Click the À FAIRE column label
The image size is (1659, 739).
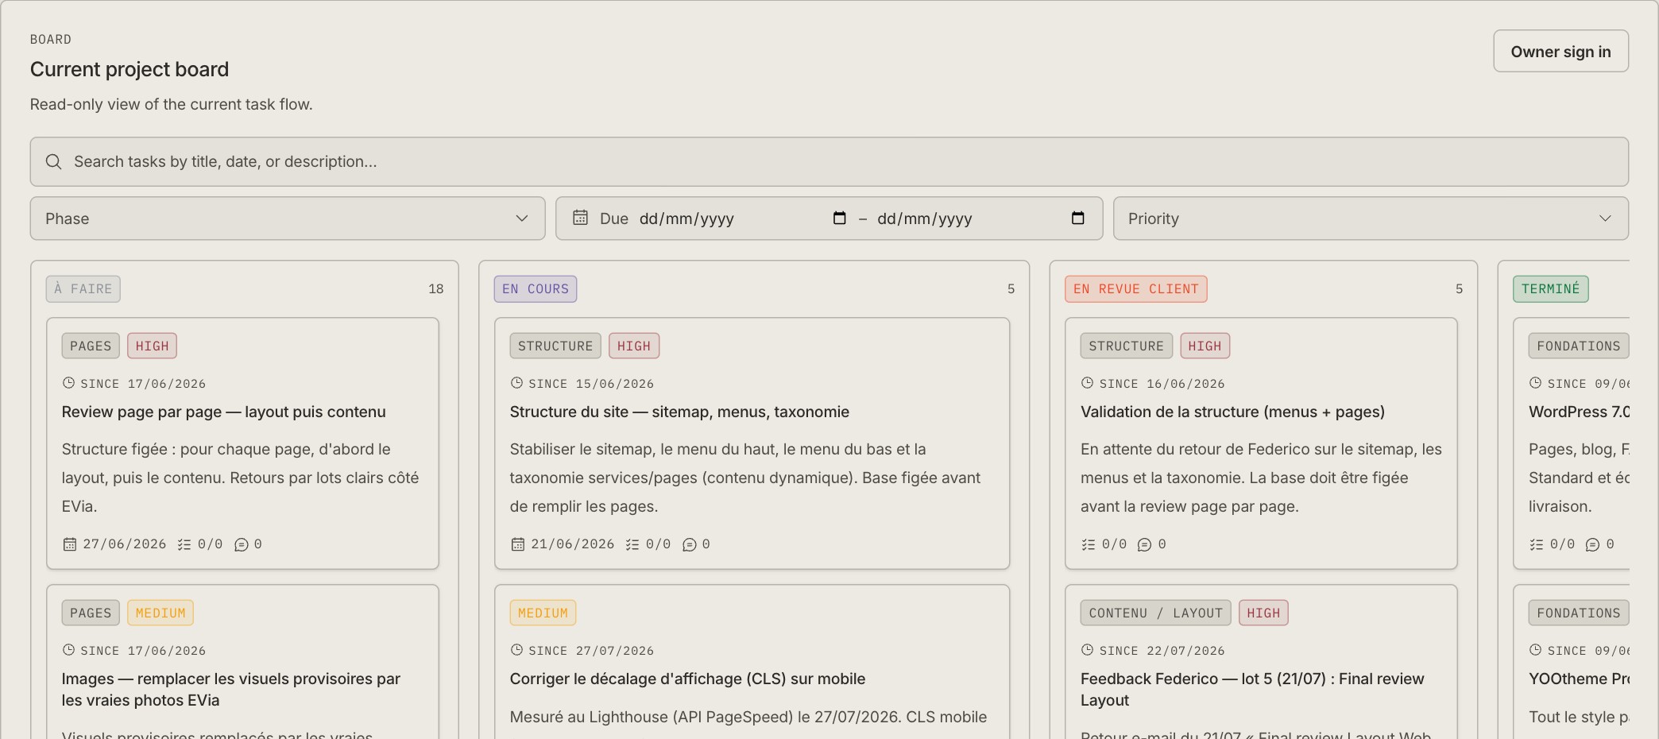[83, 289]
